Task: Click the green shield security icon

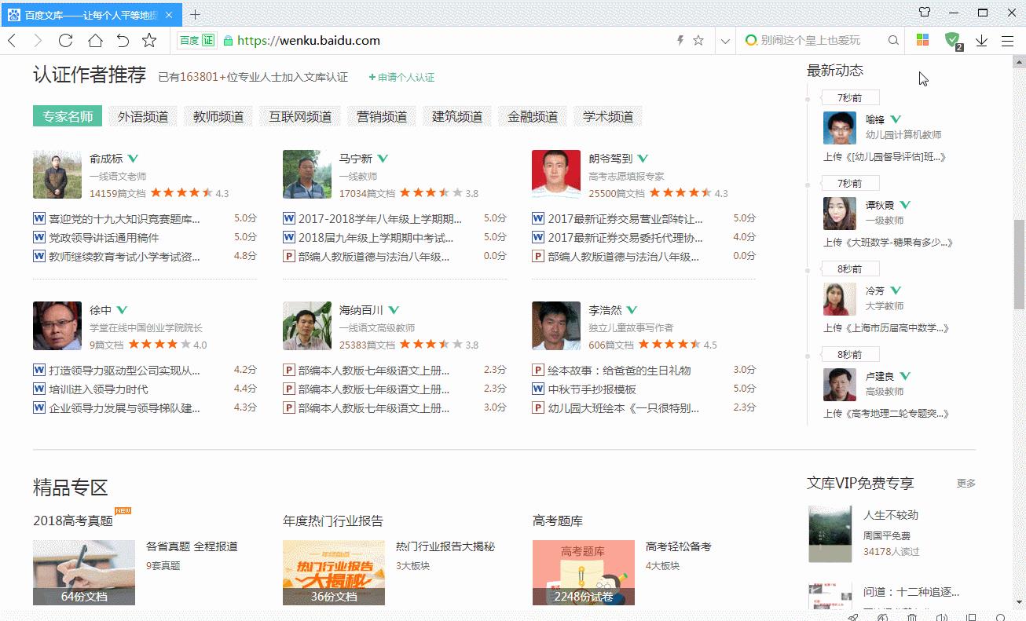Action: pos(952,40)
